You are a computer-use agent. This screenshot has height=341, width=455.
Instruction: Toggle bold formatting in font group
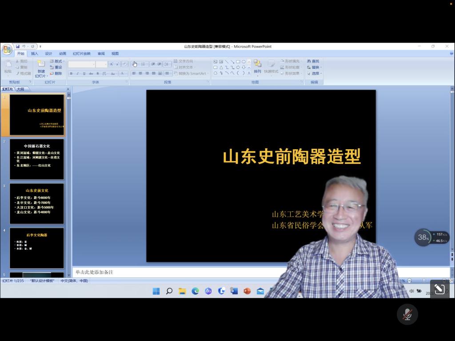click(x=71, y=74)
